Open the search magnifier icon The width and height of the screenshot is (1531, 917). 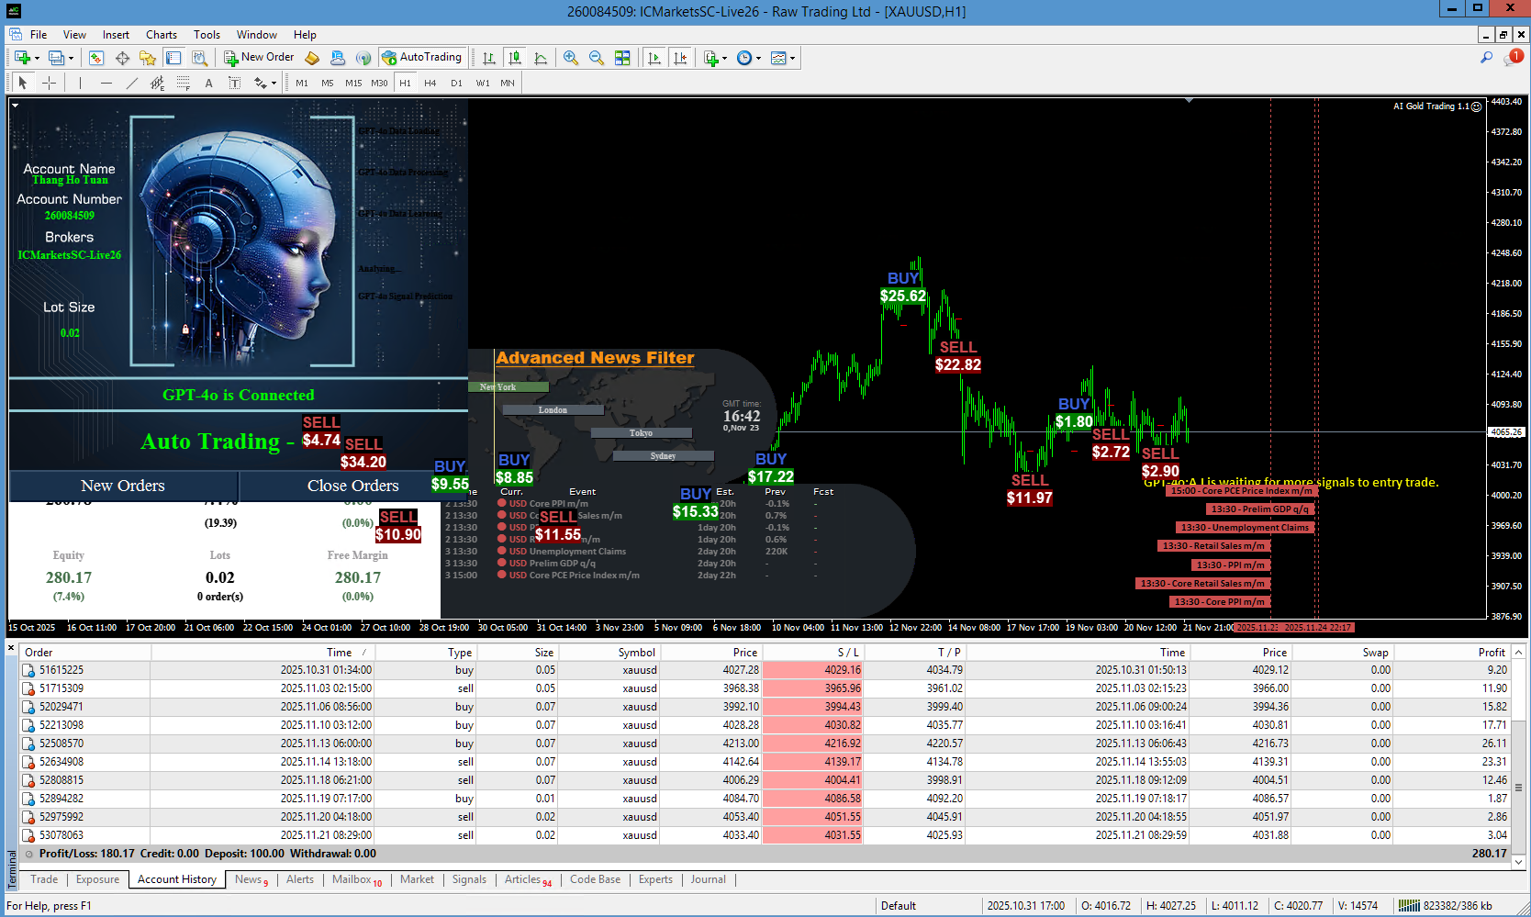click(1487, 58)
